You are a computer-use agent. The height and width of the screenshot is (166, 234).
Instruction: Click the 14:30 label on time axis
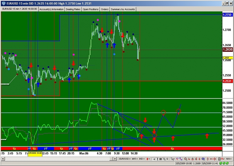[134, 153]
